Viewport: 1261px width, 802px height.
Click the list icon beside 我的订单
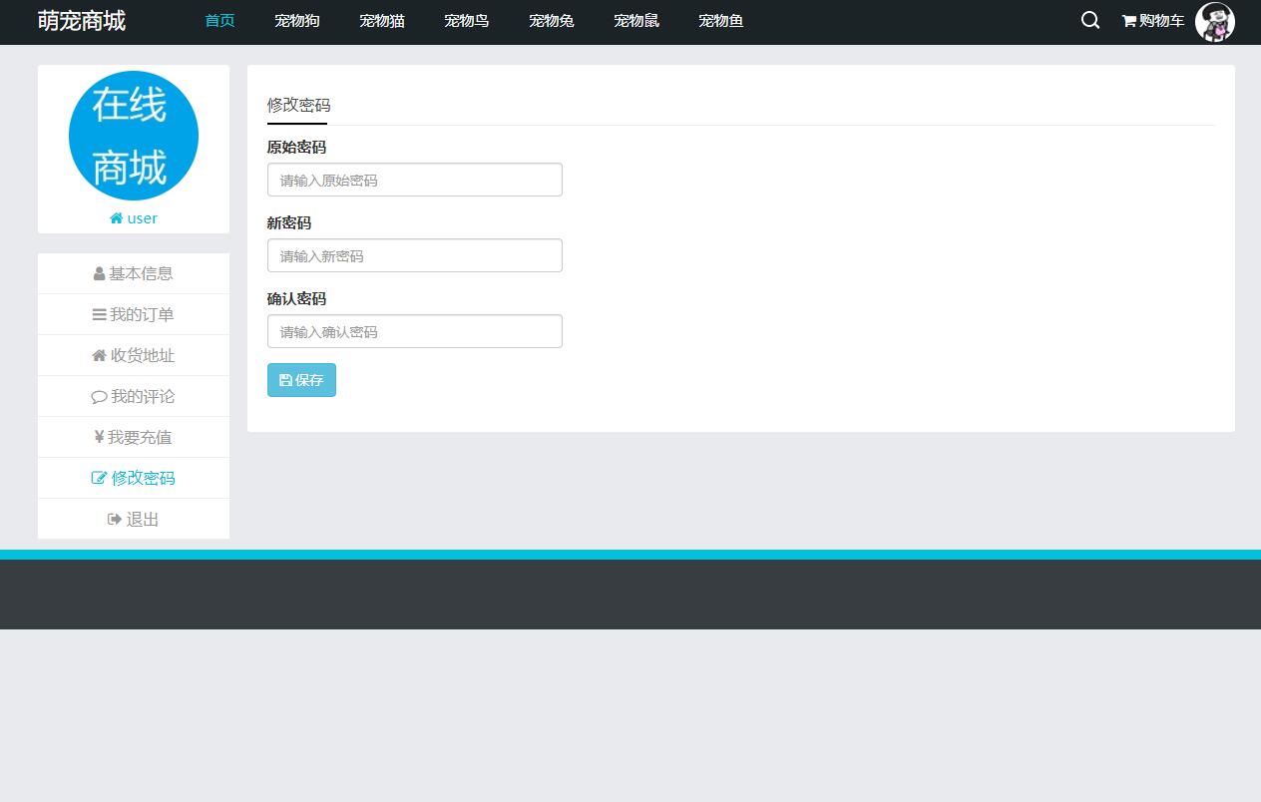coord(100,314)
